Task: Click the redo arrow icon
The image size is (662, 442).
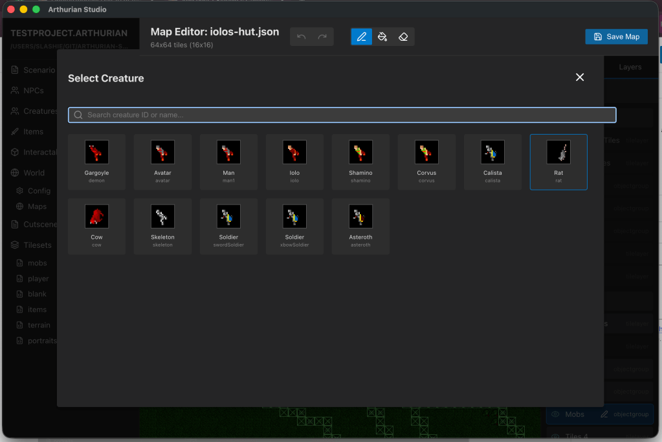Action: tap(322, 37)
